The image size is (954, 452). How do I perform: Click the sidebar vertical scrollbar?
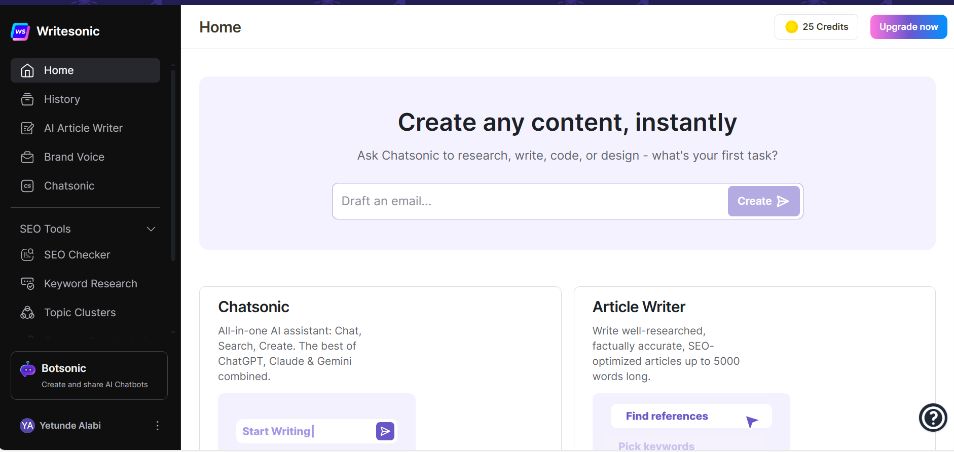(173, 165)
